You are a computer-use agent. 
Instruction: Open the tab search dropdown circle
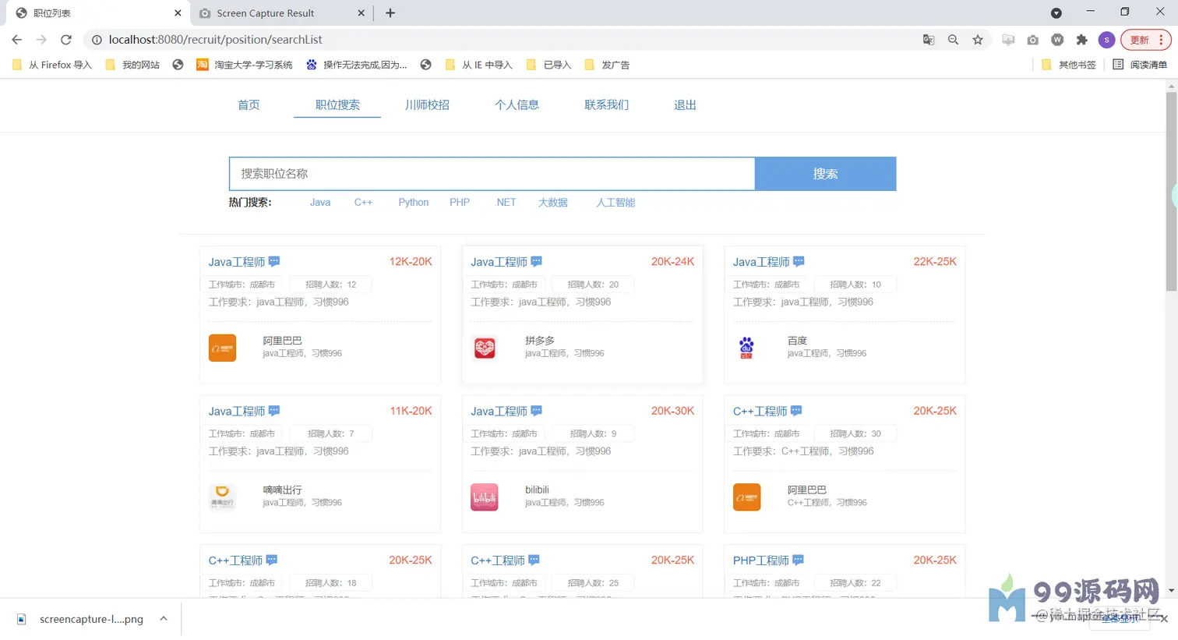point(1056,13)
